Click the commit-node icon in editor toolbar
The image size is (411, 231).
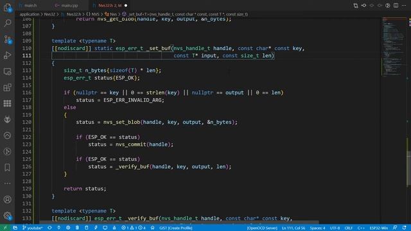364,6
